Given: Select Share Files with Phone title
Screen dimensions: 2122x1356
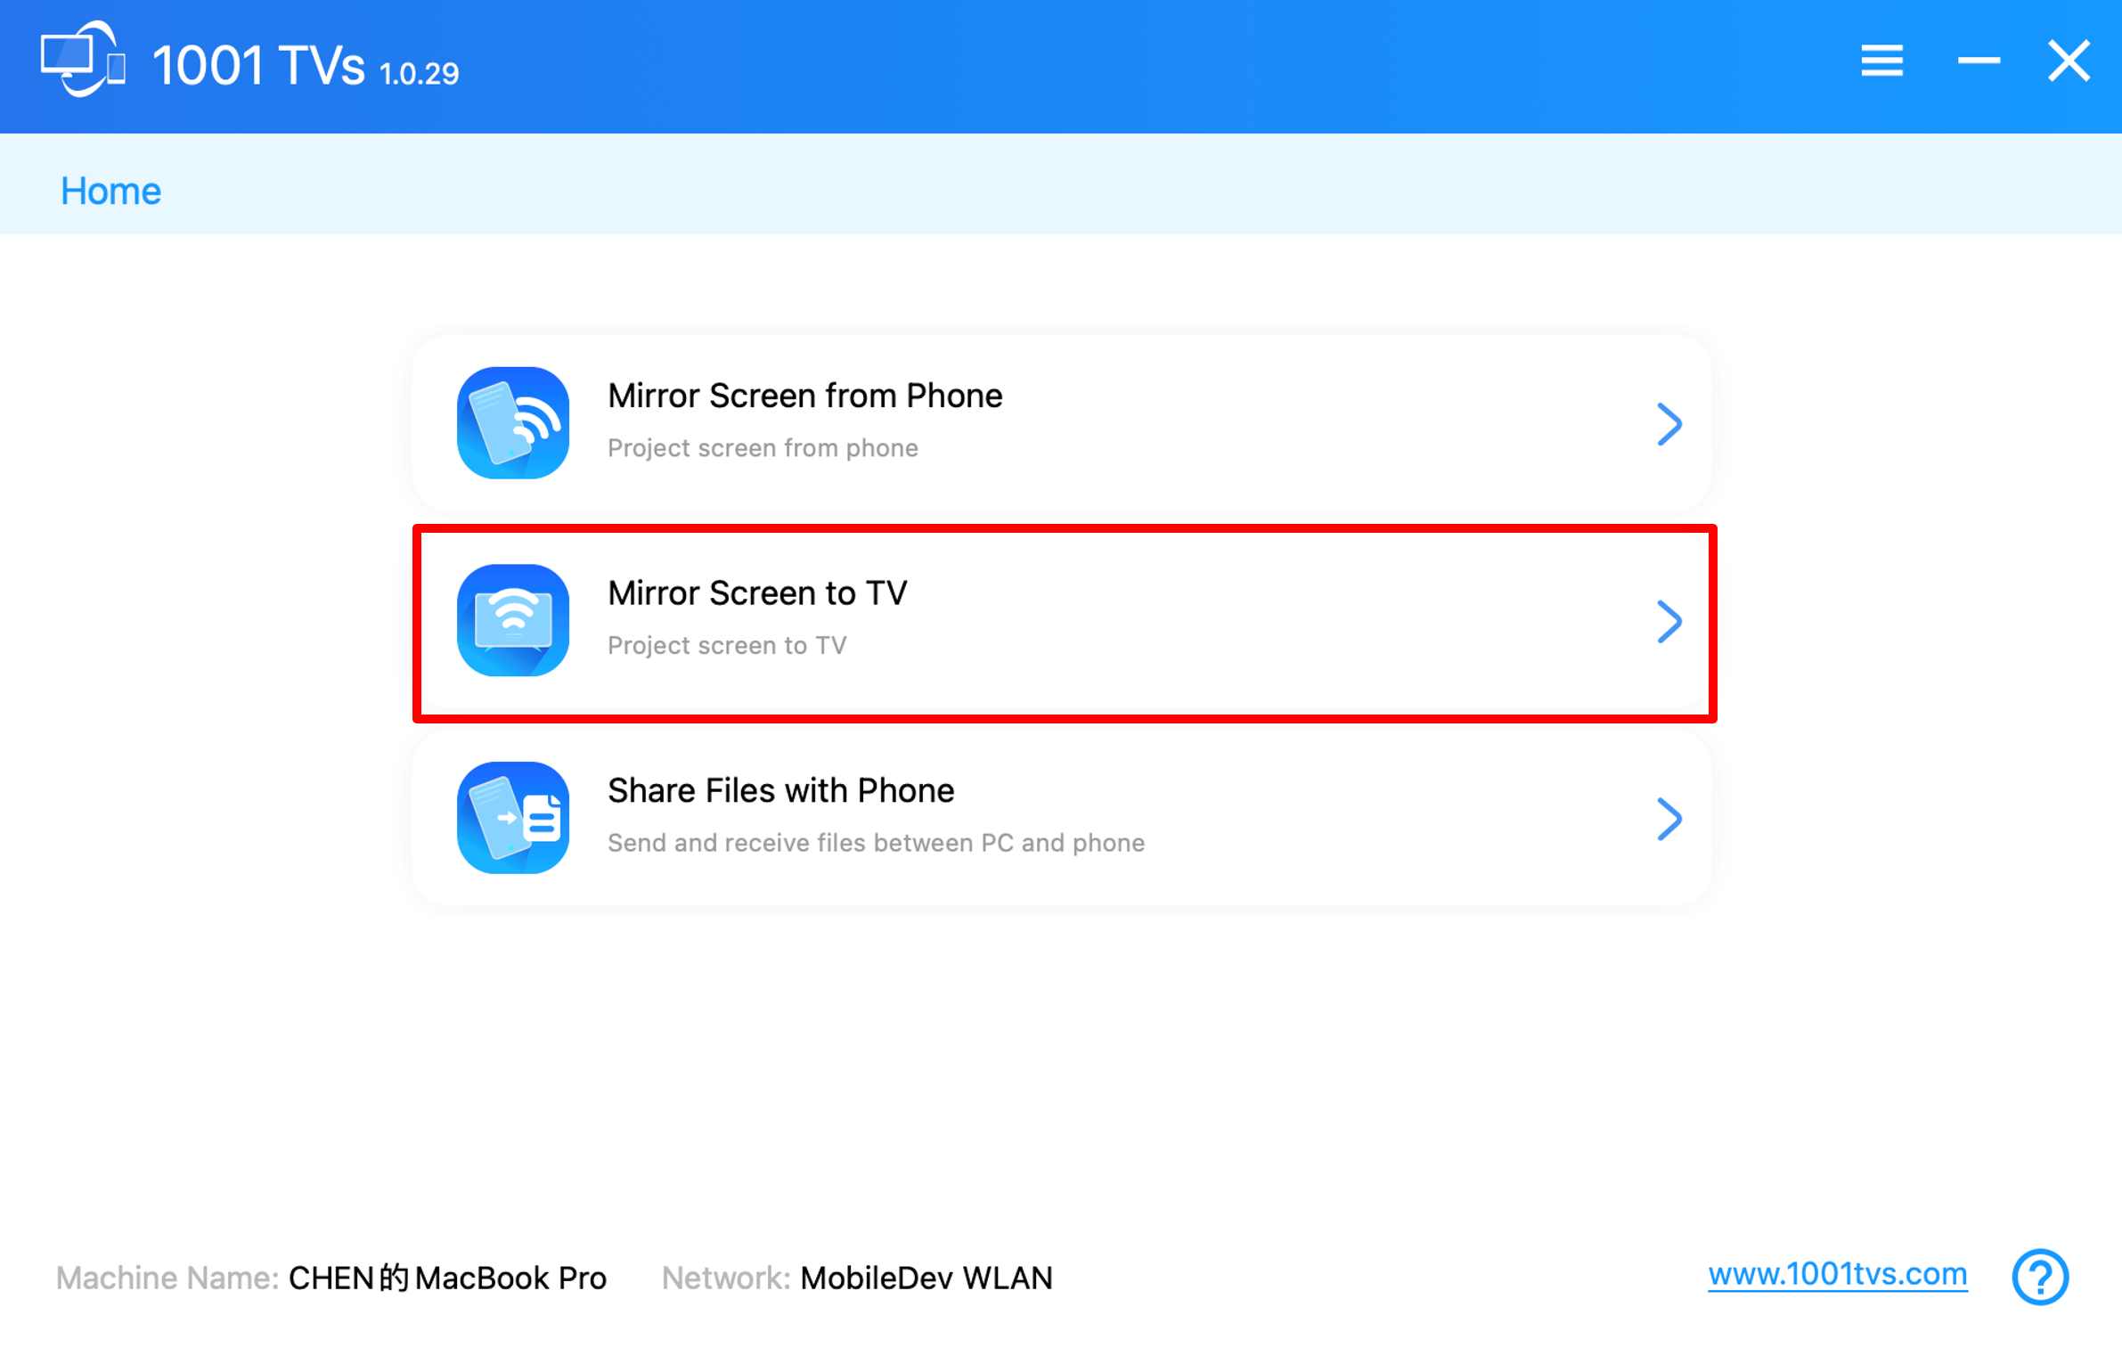Looking at the screenshot, I should tap(780, 790).
